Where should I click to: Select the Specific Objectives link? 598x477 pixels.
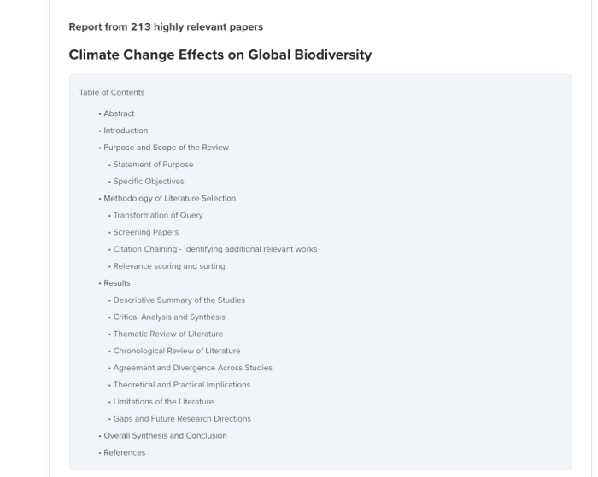click(149, 182)
